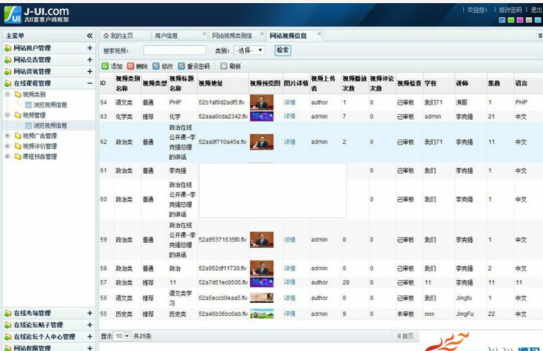Expand the 网站用户管理 menu section

(x=90, y=48)
